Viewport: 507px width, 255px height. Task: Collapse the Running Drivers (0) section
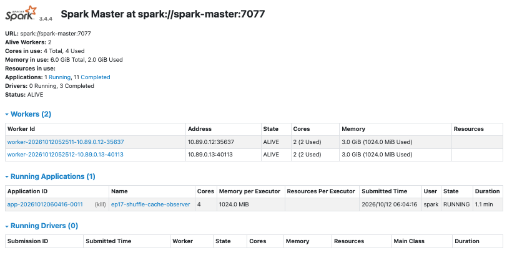coord(41,226)
